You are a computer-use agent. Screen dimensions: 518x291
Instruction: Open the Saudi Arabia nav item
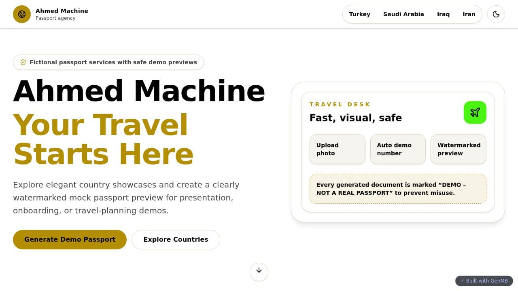pyautogui.click(x=403, y=14)
